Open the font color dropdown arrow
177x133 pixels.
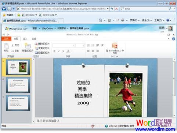[x=71, y=51]
